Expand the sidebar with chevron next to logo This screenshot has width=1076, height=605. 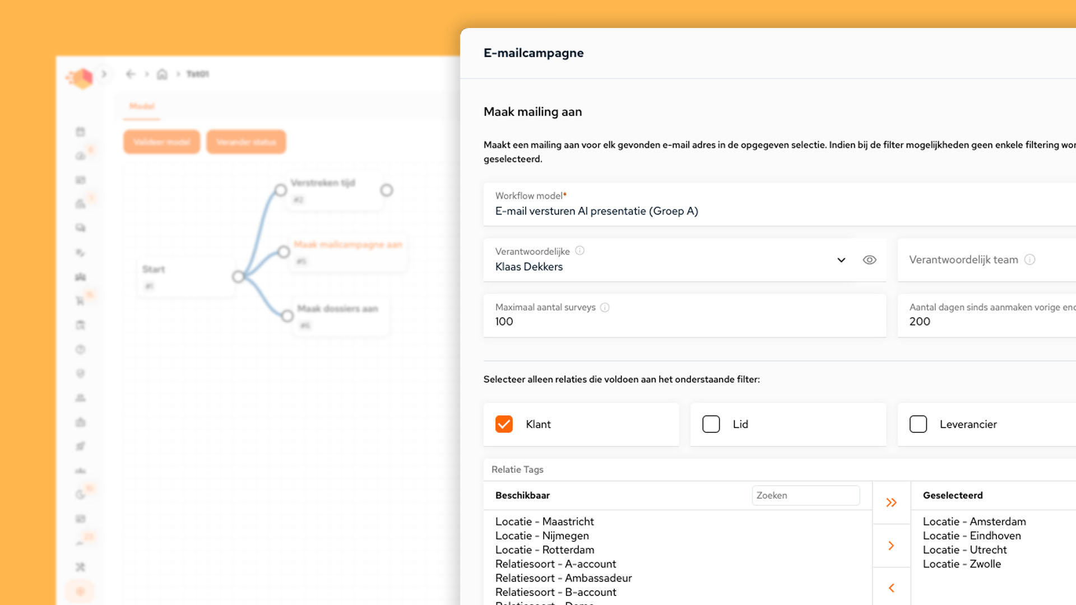[104, 74]
